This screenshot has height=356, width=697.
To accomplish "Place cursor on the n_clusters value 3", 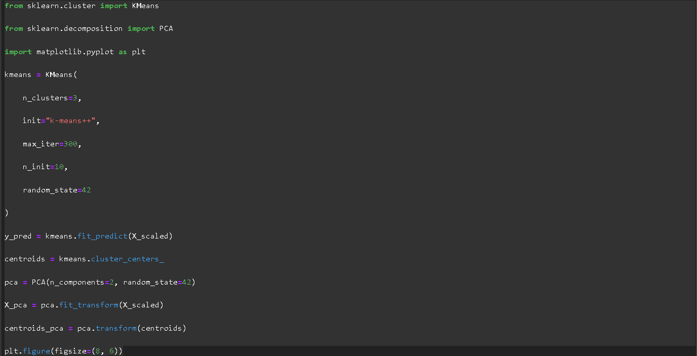I will [x=75, y=98].
